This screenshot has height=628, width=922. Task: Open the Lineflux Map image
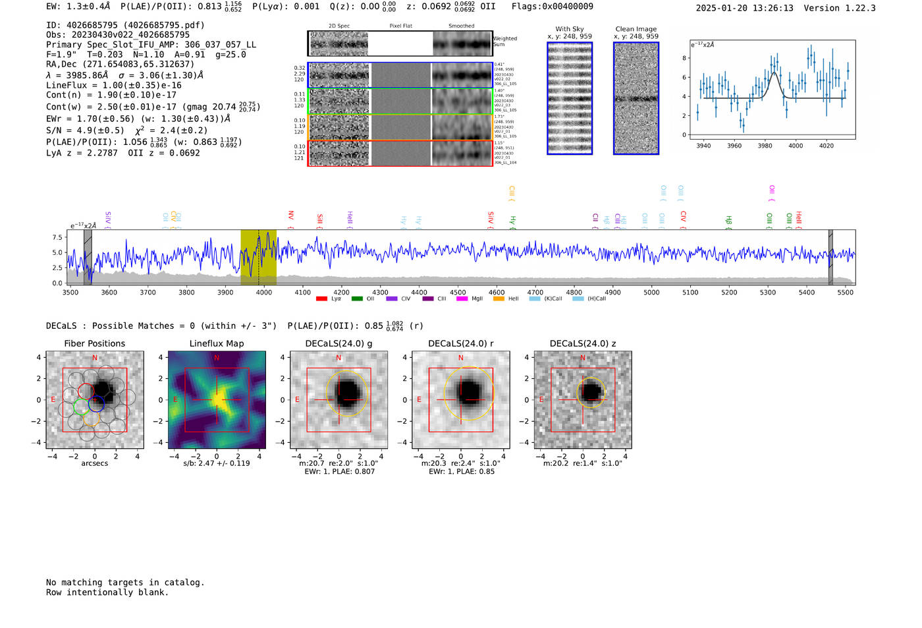217,400
